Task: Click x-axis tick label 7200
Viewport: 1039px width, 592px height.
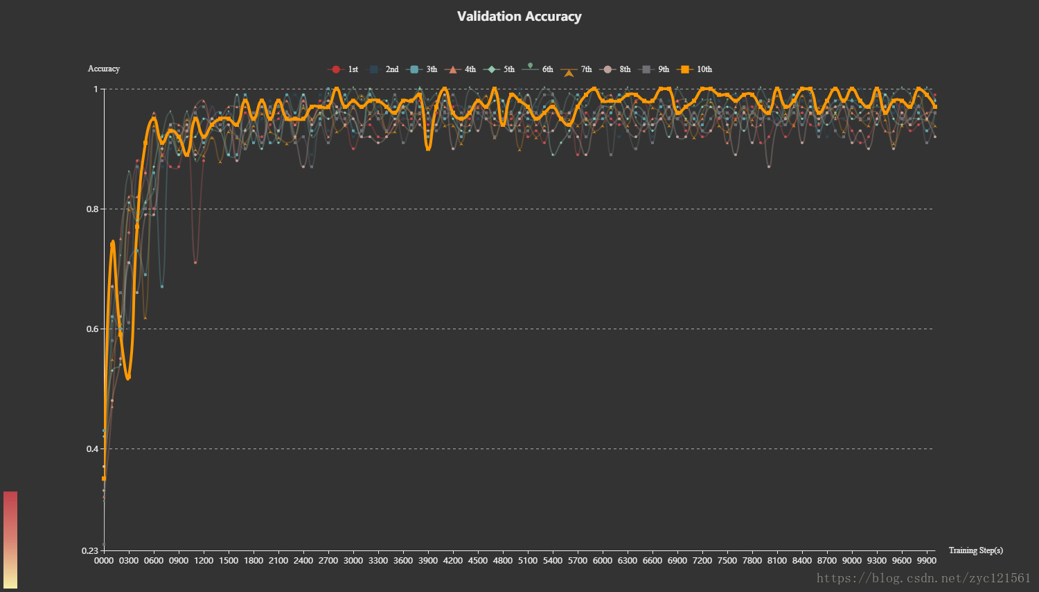Action: pyautogui.click(x=702, y=561)
